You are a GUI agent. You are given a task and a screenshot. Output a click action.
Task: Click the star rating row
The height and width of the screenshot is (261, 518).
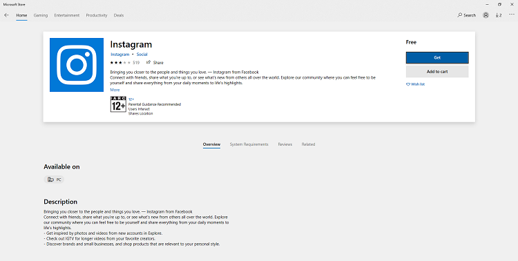click(120, 62)
